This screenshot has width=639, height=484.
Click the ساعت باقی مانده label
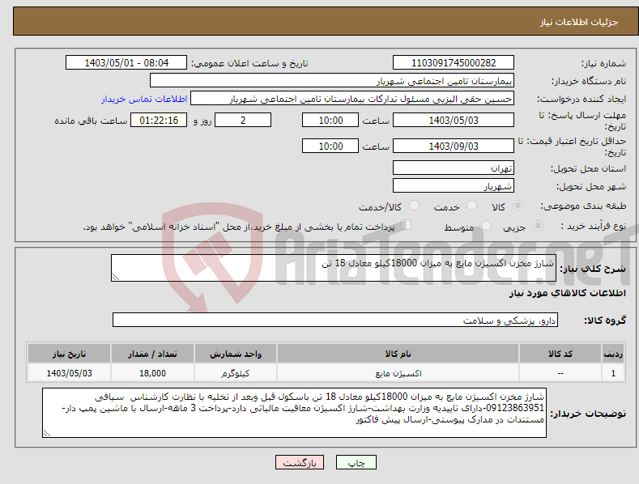coord(91,121)
